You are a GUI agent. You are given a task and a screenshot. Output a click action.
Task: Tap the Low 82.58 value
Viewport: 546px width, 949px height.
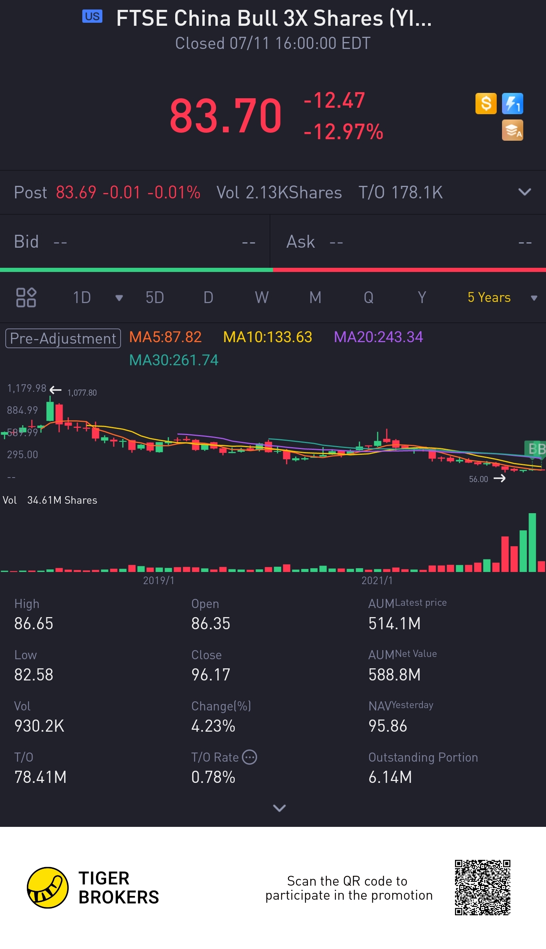pos(34,675)
